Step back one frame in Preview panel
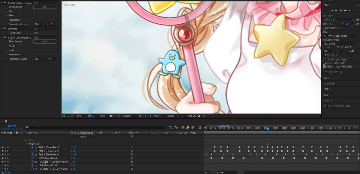Viewport: 360px width, 174px height. point(336,10)
